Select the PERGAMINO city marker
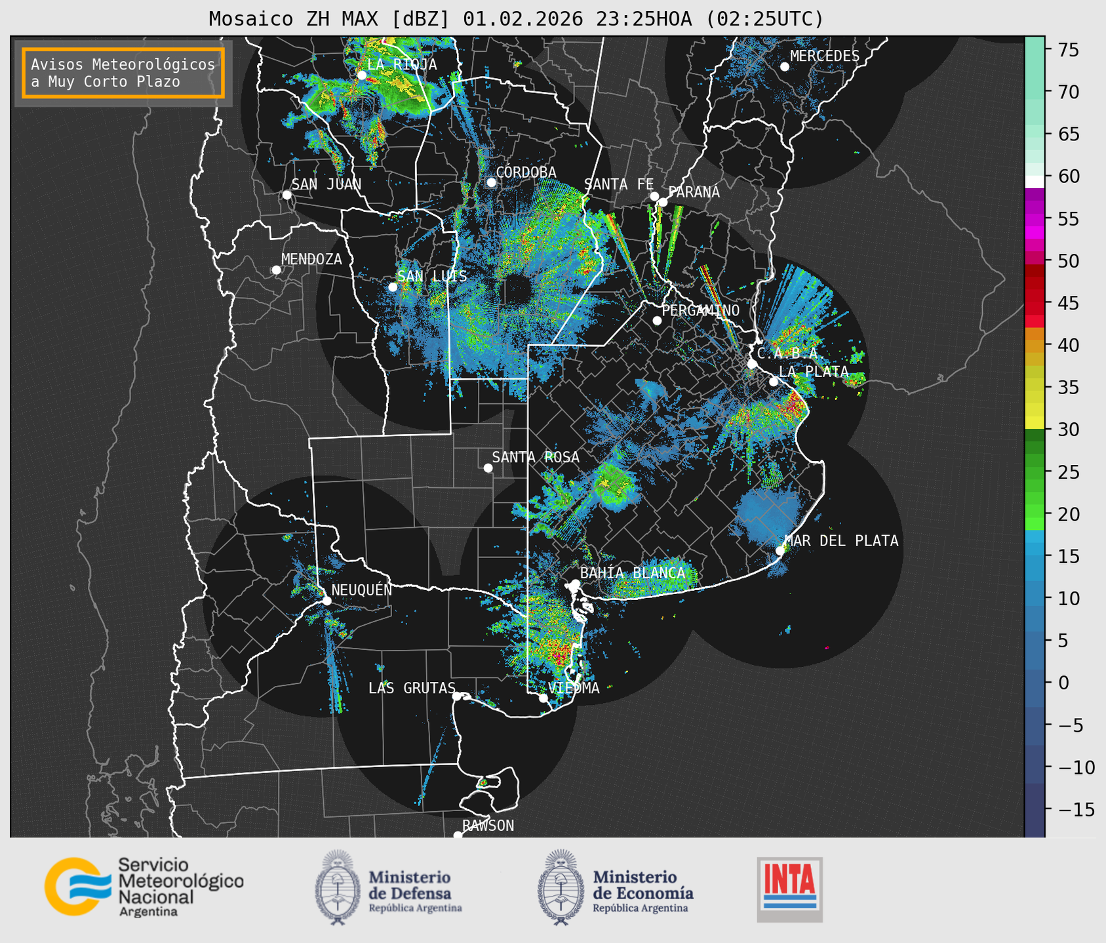The image size is (1106, 943). coord(657,321)
